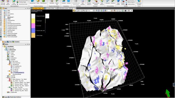Collapse the Top_Ness - Top_Etive zone

pos(8,87)
